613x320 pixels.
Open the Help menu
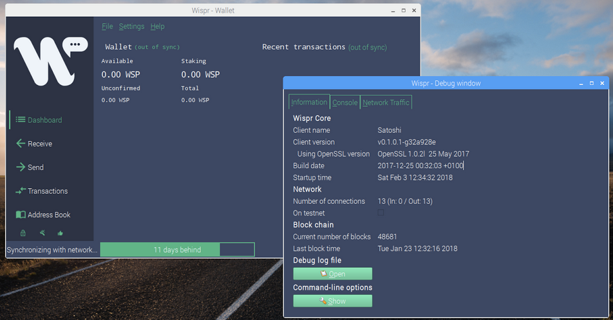pos(158,26)
